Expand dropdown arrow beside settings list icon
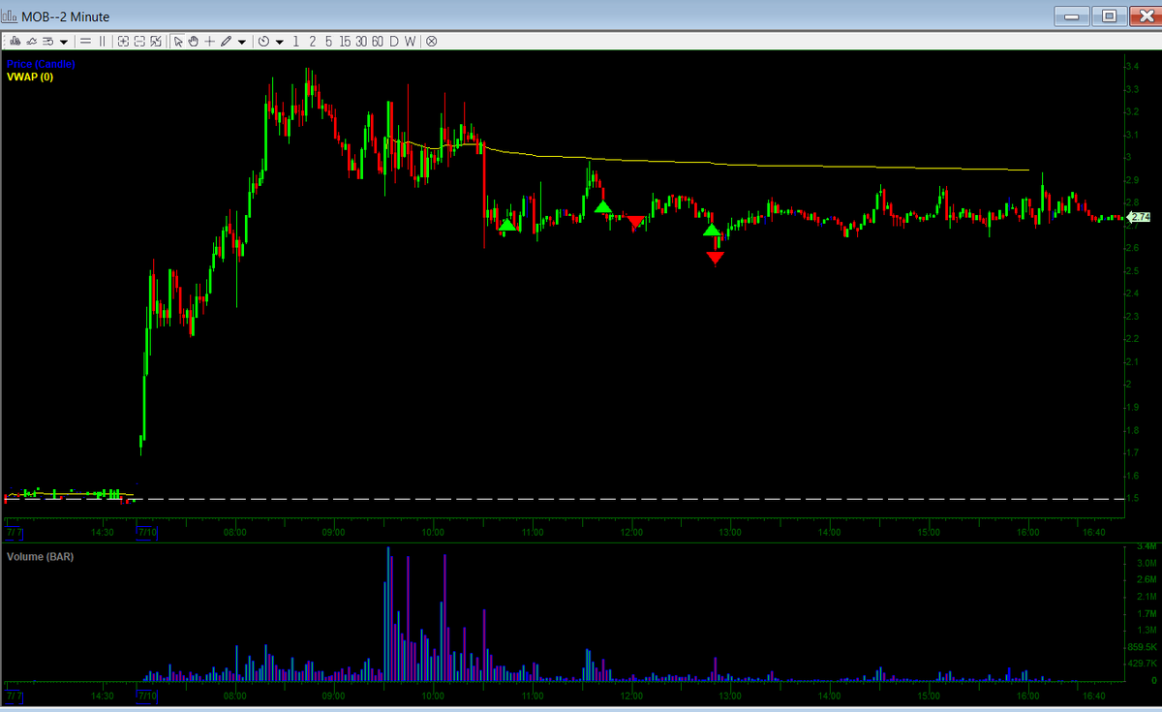The width and height of the screenshot is (1162, 712). pos(64,42)
